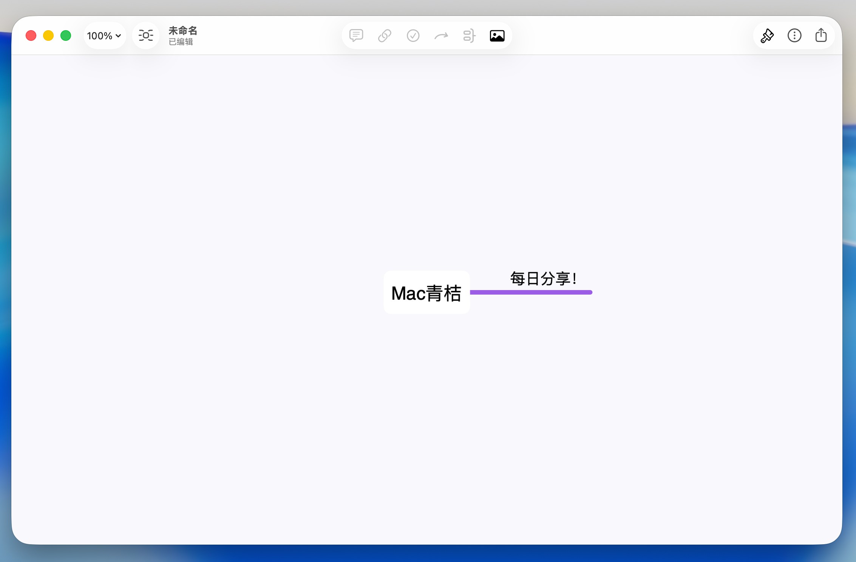Add a connection with the curved arrow icon

441,36
